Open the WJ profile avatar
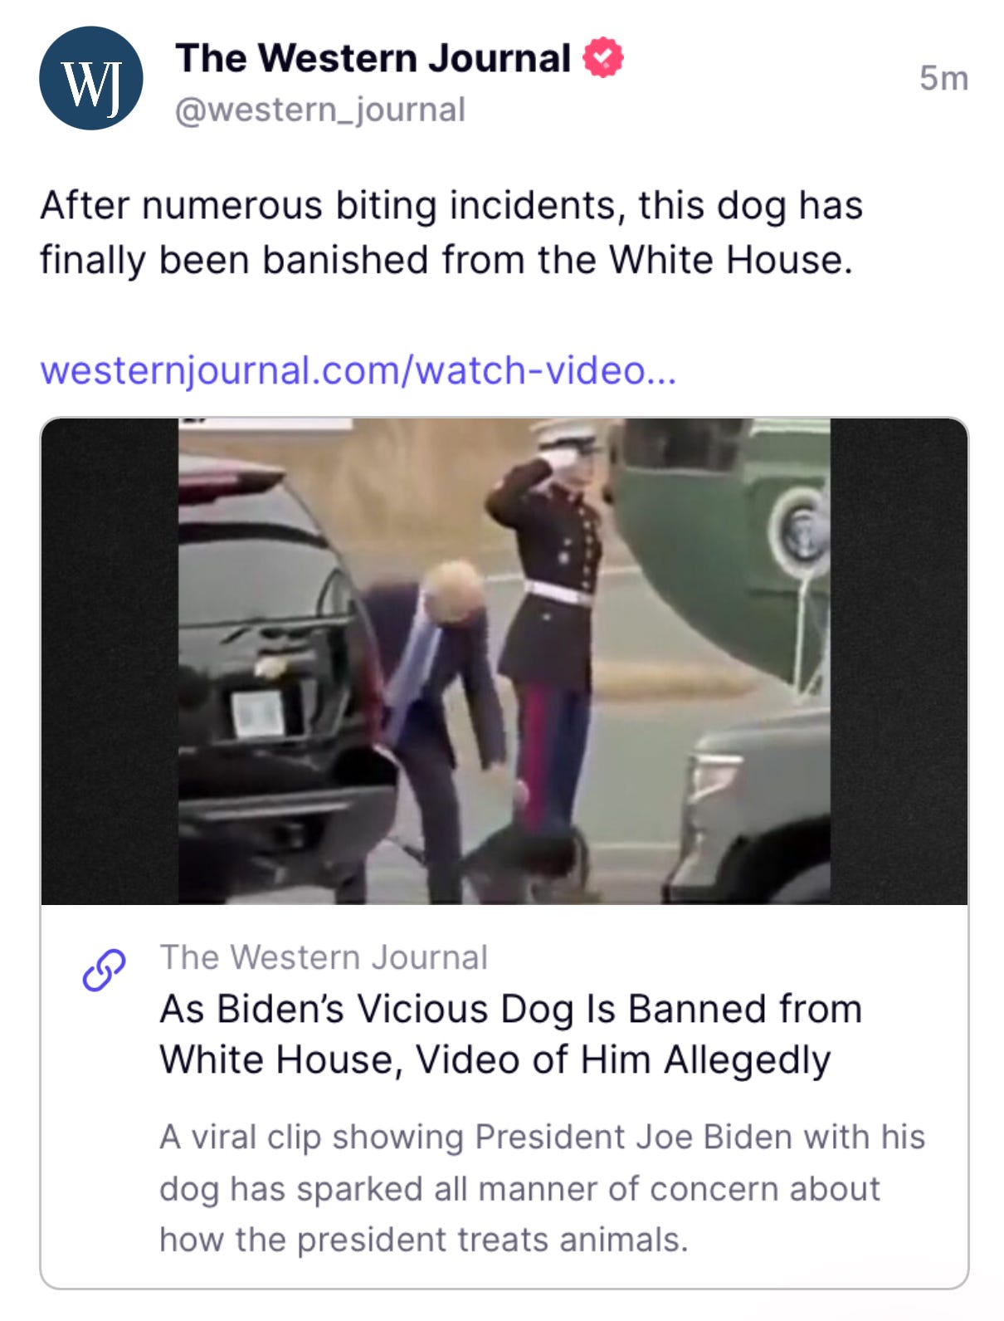 pyautogui.click(x=91, y=79)
